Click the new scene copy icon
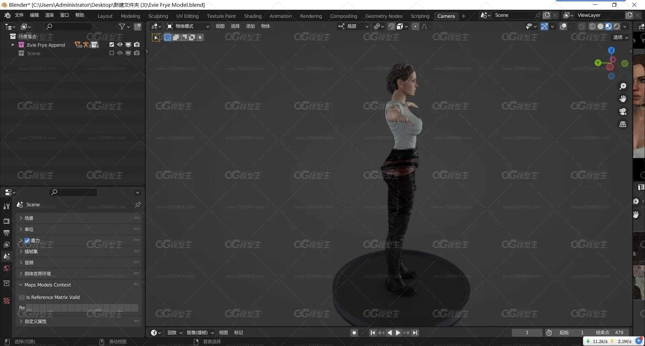Viewport: 645px width, 346px height. pyautogui.click(x=547, y=15)
